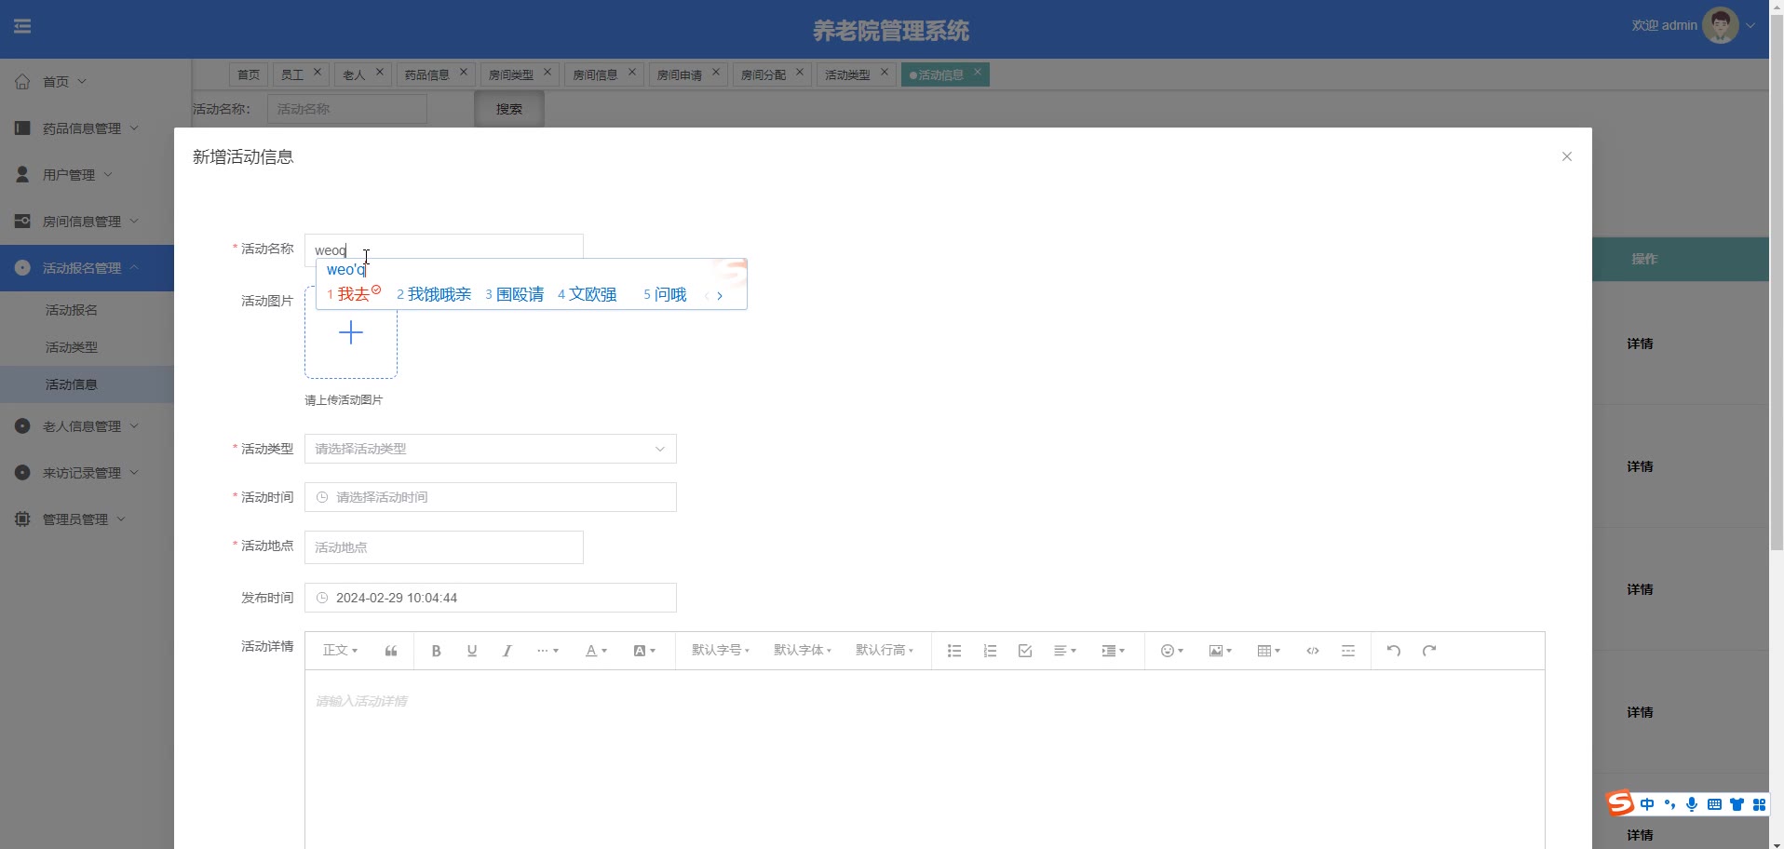Open the background highlight color picker
1784x849 pixels.
644,651
